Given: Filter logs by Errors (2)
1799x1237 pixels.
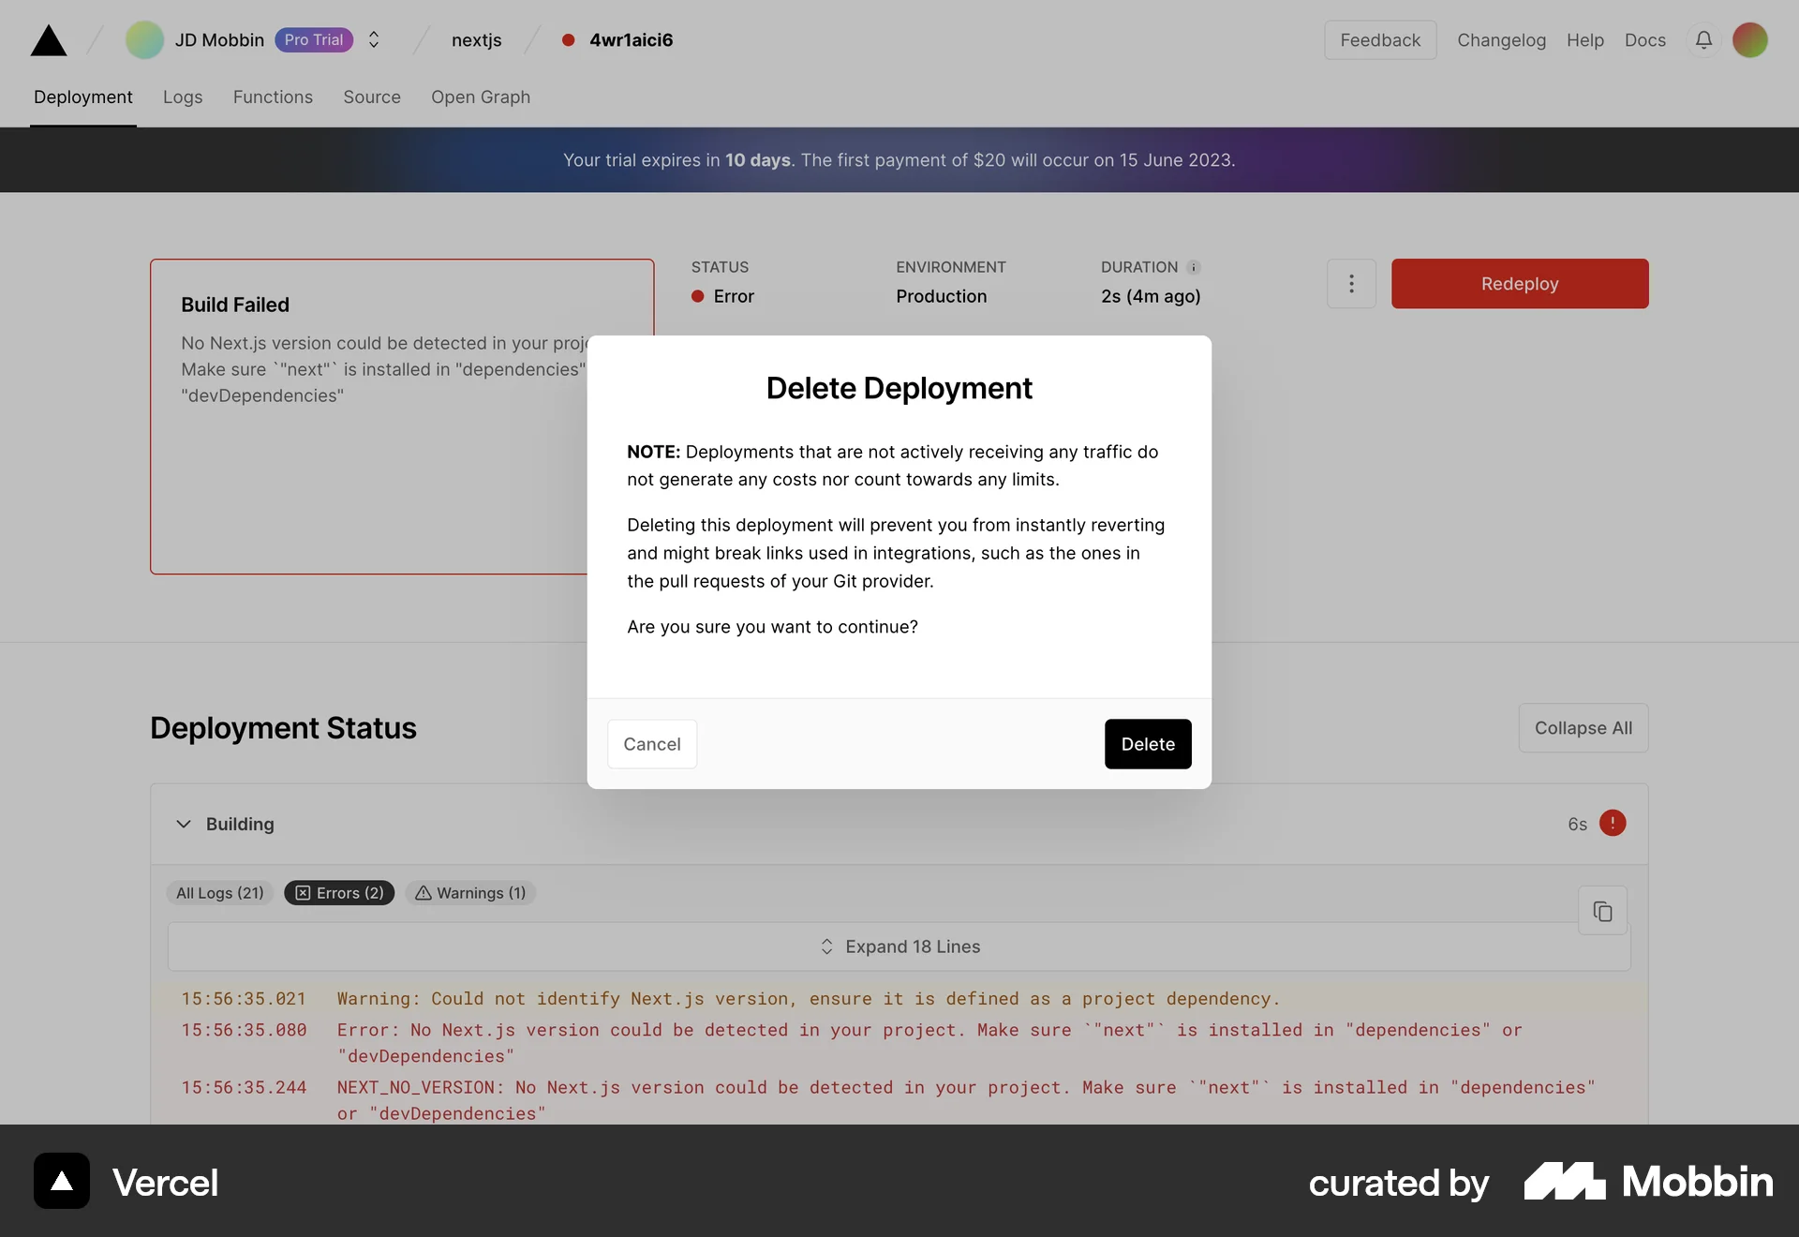Looking at the screenshot, I should (338, 893).
